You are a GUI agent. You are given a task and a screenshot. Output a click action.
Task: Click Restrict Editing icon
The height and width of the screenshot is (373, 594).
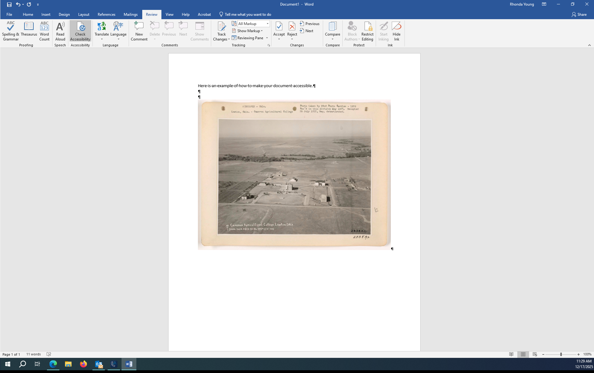tap(367, 27)
